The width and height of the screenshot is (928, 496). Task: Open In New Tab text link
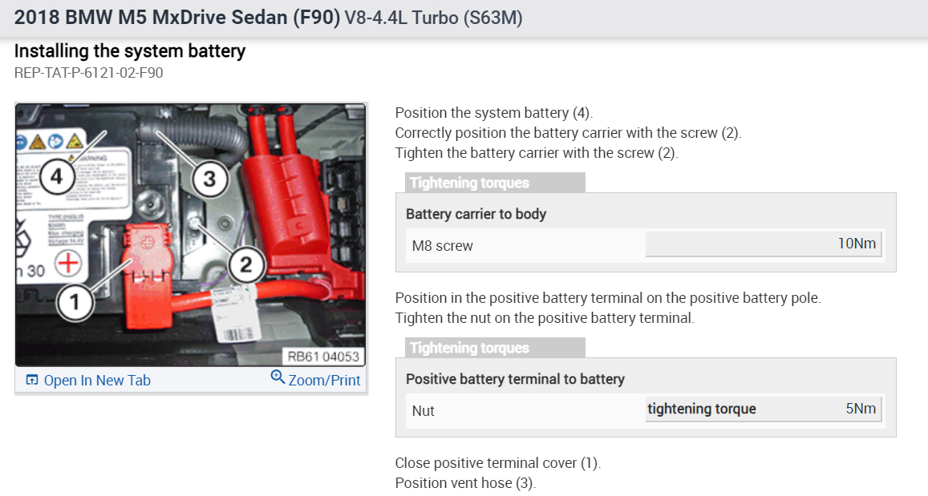tap(97, 381)
